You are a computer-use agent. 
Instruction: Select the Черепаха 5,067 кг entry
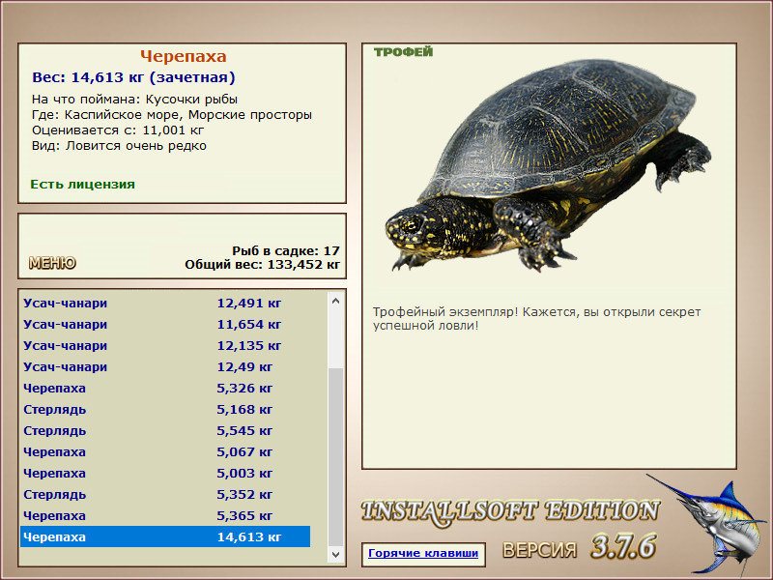pos(165,451)
